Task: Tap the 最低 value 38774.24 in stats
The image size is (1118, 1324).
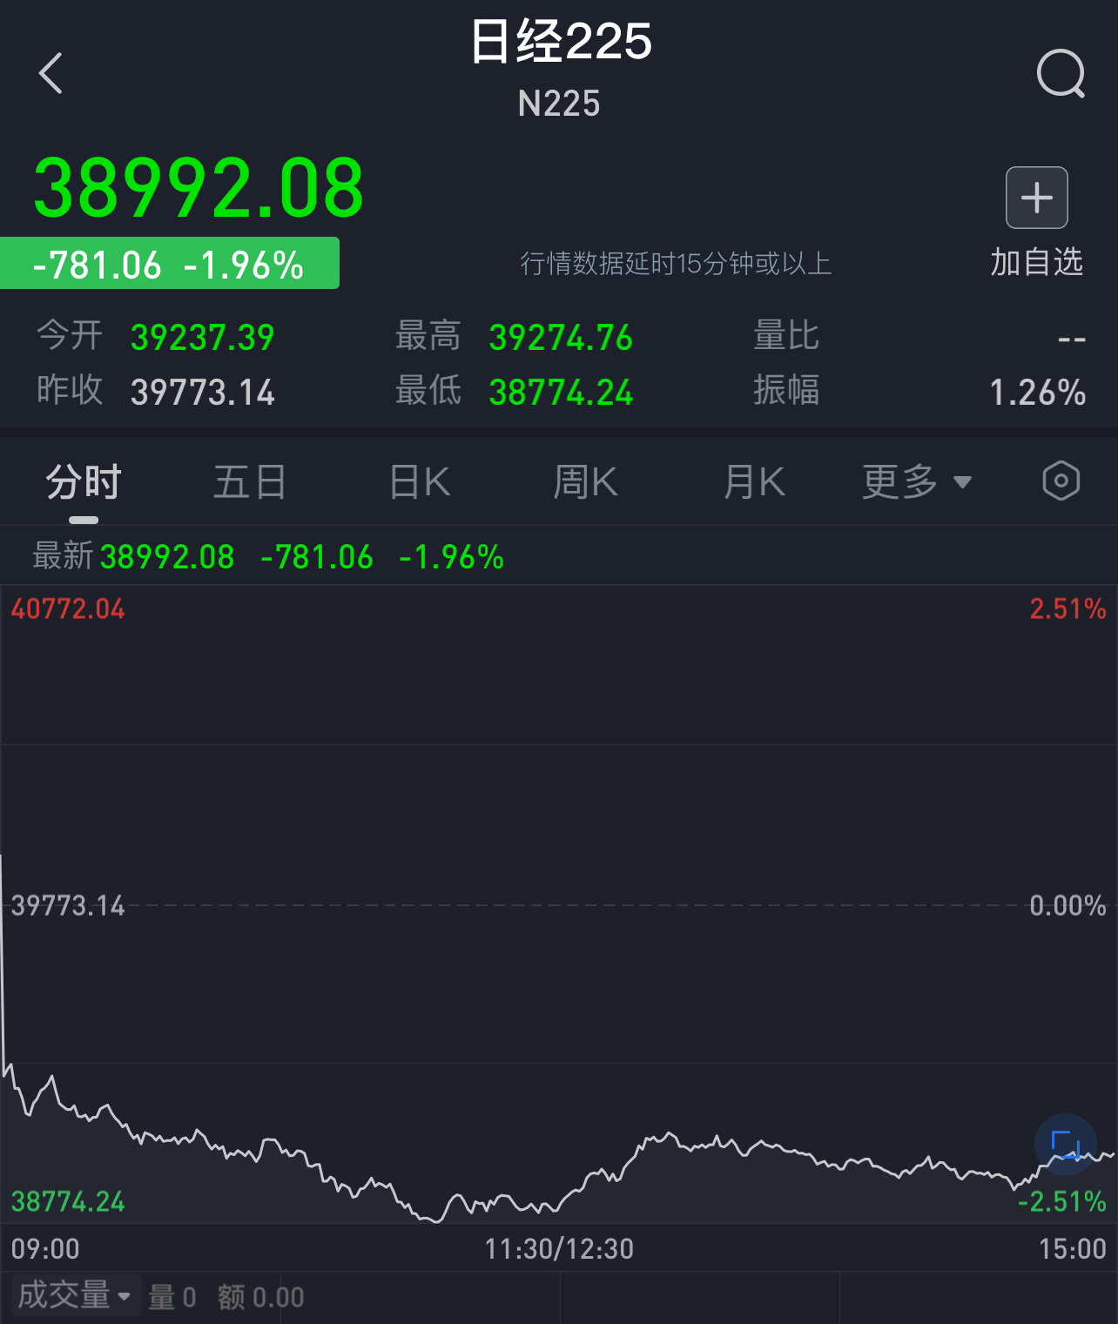Action: [x=561, y=392]
